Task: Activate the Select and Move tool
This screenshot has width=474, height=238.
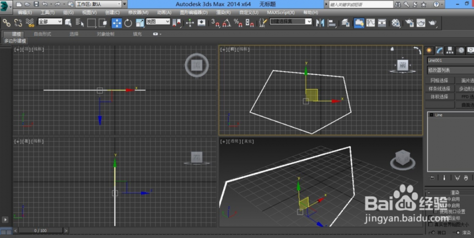Action: click(x=117, y=23)
